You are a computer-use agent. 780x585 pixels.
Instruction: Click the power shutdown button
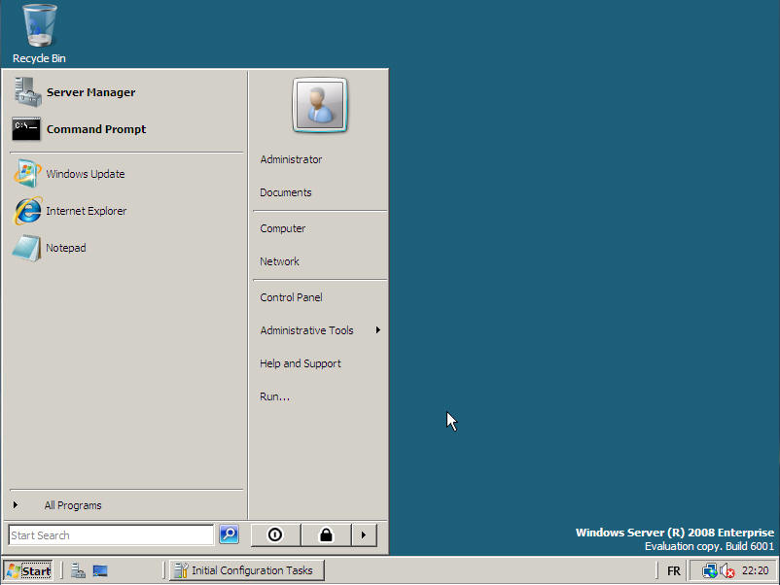tap(275, 534)
